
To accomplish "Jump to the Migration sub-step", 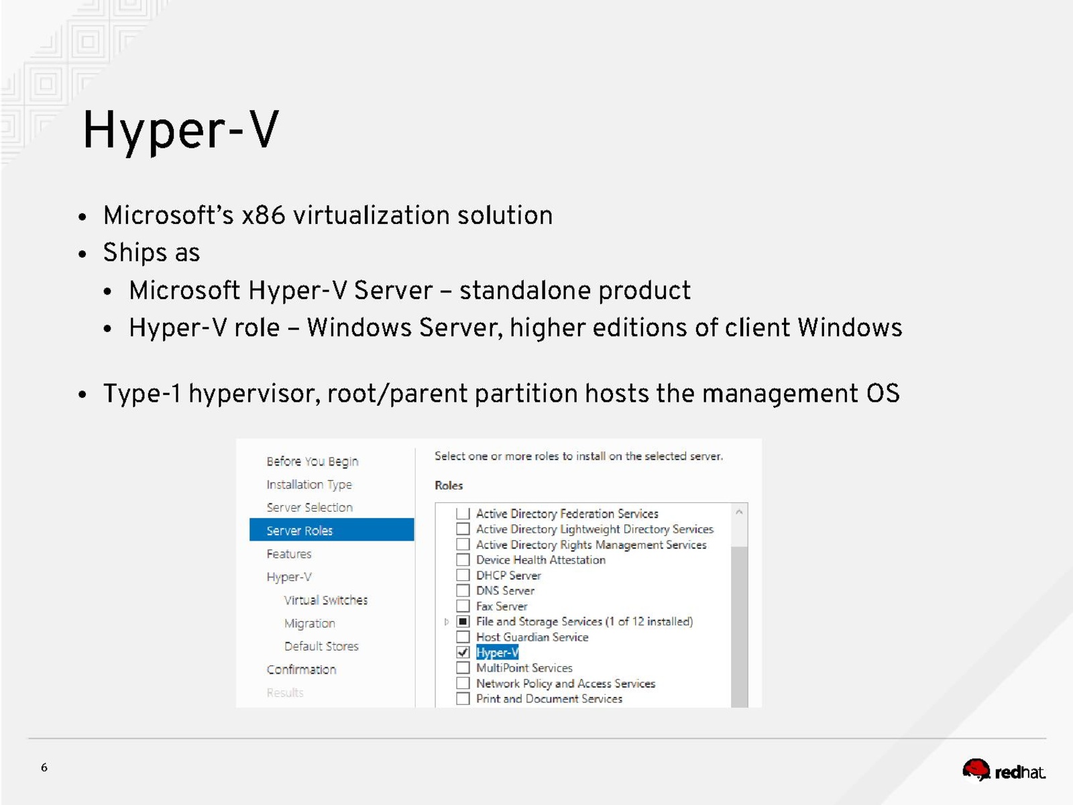I will [x=310, y=623].
